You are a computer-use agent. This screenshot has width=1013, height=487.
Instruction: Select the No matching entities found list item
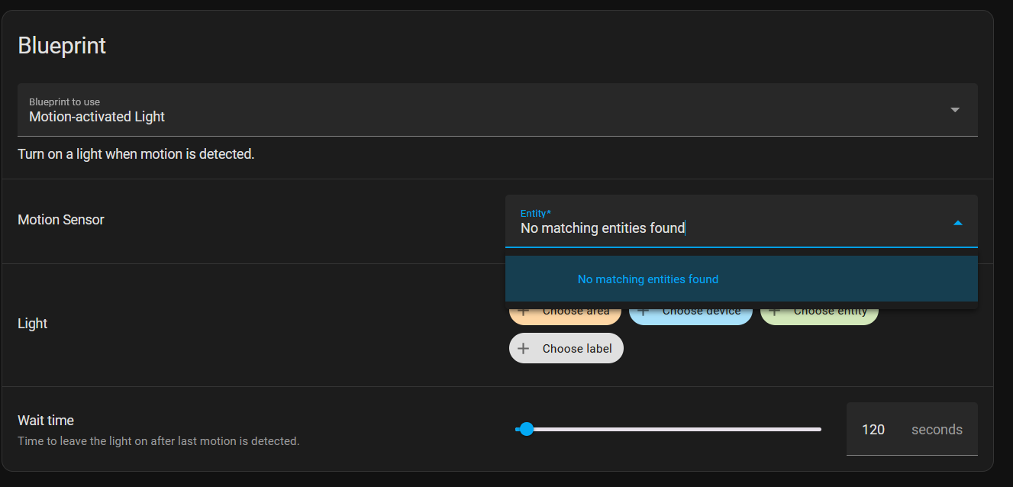pyautogui.click(x=647, y=279)
